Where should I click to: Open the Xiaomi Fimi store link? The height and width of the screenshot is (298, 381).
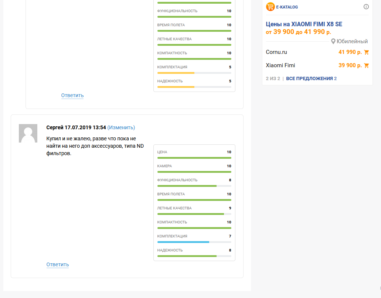click(x=280, y=65)
